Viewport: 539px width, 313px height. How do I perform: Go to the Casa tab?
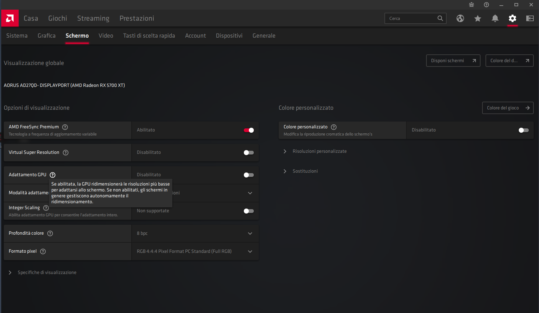(x=31, y=18)
